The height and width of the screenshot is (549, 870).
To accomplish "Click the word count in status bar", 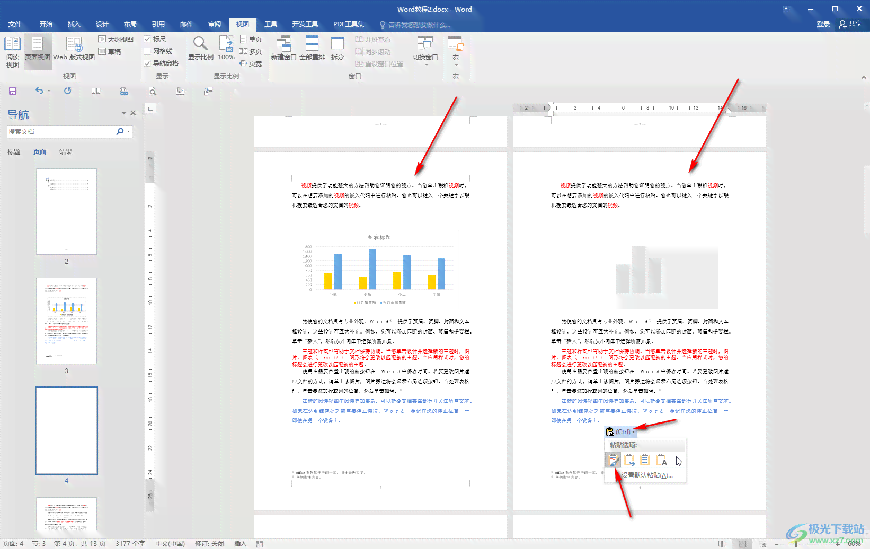I will pyautogui.click(x=130, y=544).
